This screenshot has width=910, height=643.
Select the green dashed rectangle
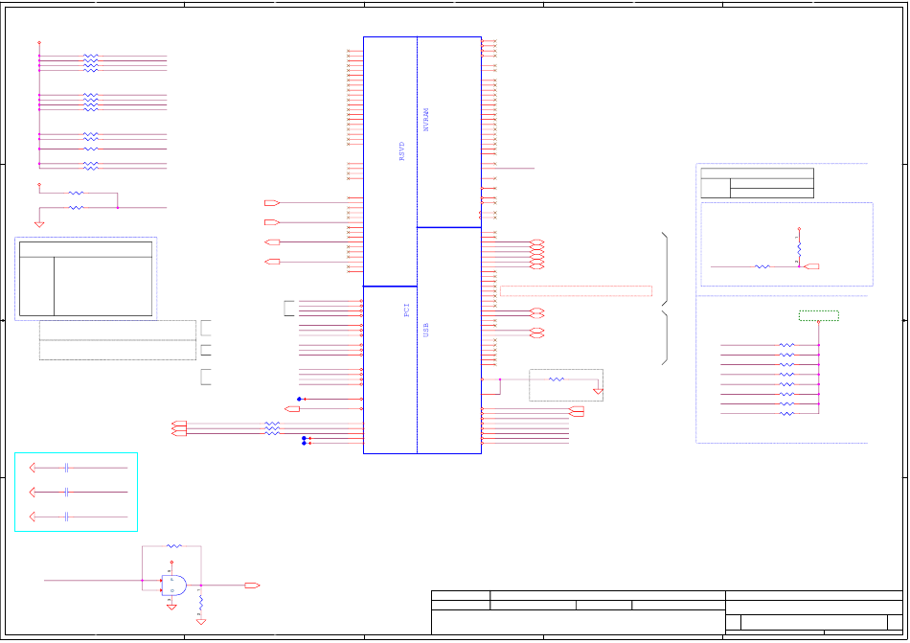tap(818, 315)
